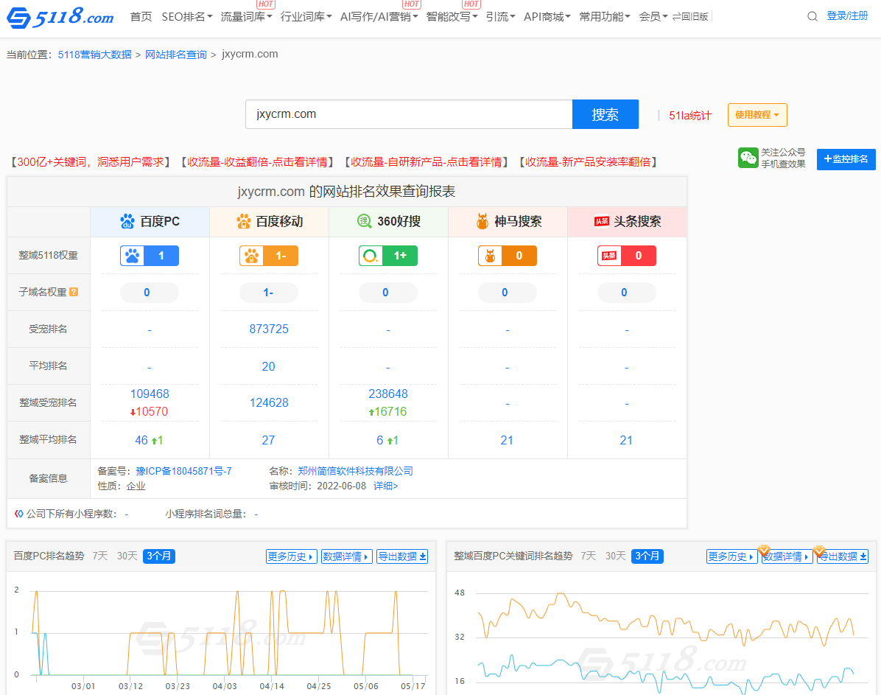Screen dimensions: 881x695
Task: Click the 收流量-新产品安装率翻倍 promo link
Action: pos(589,162)
